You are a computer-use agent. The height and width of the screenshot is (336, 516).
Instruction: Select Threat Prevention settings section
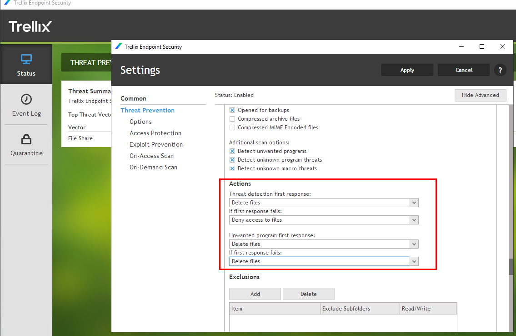point(147,110)
